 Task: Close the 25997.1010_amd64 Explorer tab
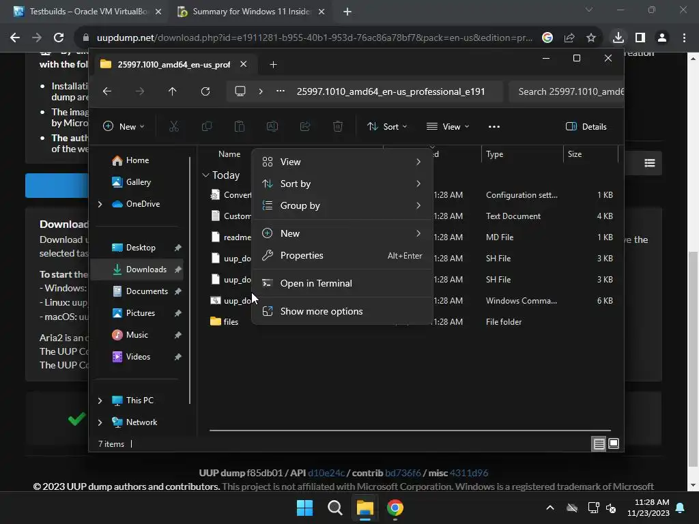(x=244, y=64)
